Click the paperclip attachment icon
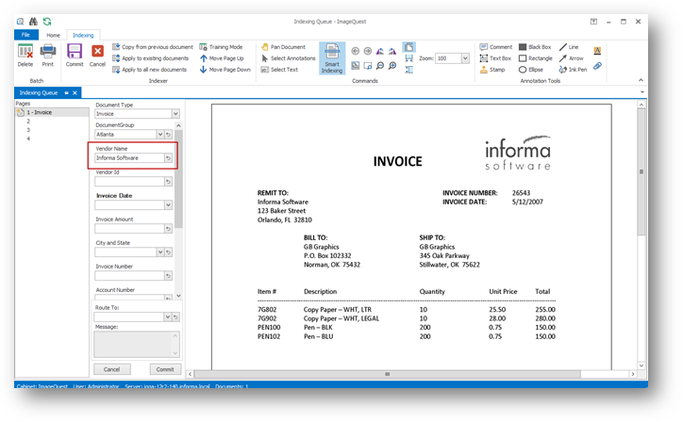This screenshot has height=422, width=683. (x=597, y=66)
